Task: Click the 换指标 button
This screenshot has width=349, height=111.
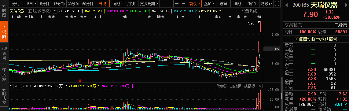Action: [x=249, y=86]
